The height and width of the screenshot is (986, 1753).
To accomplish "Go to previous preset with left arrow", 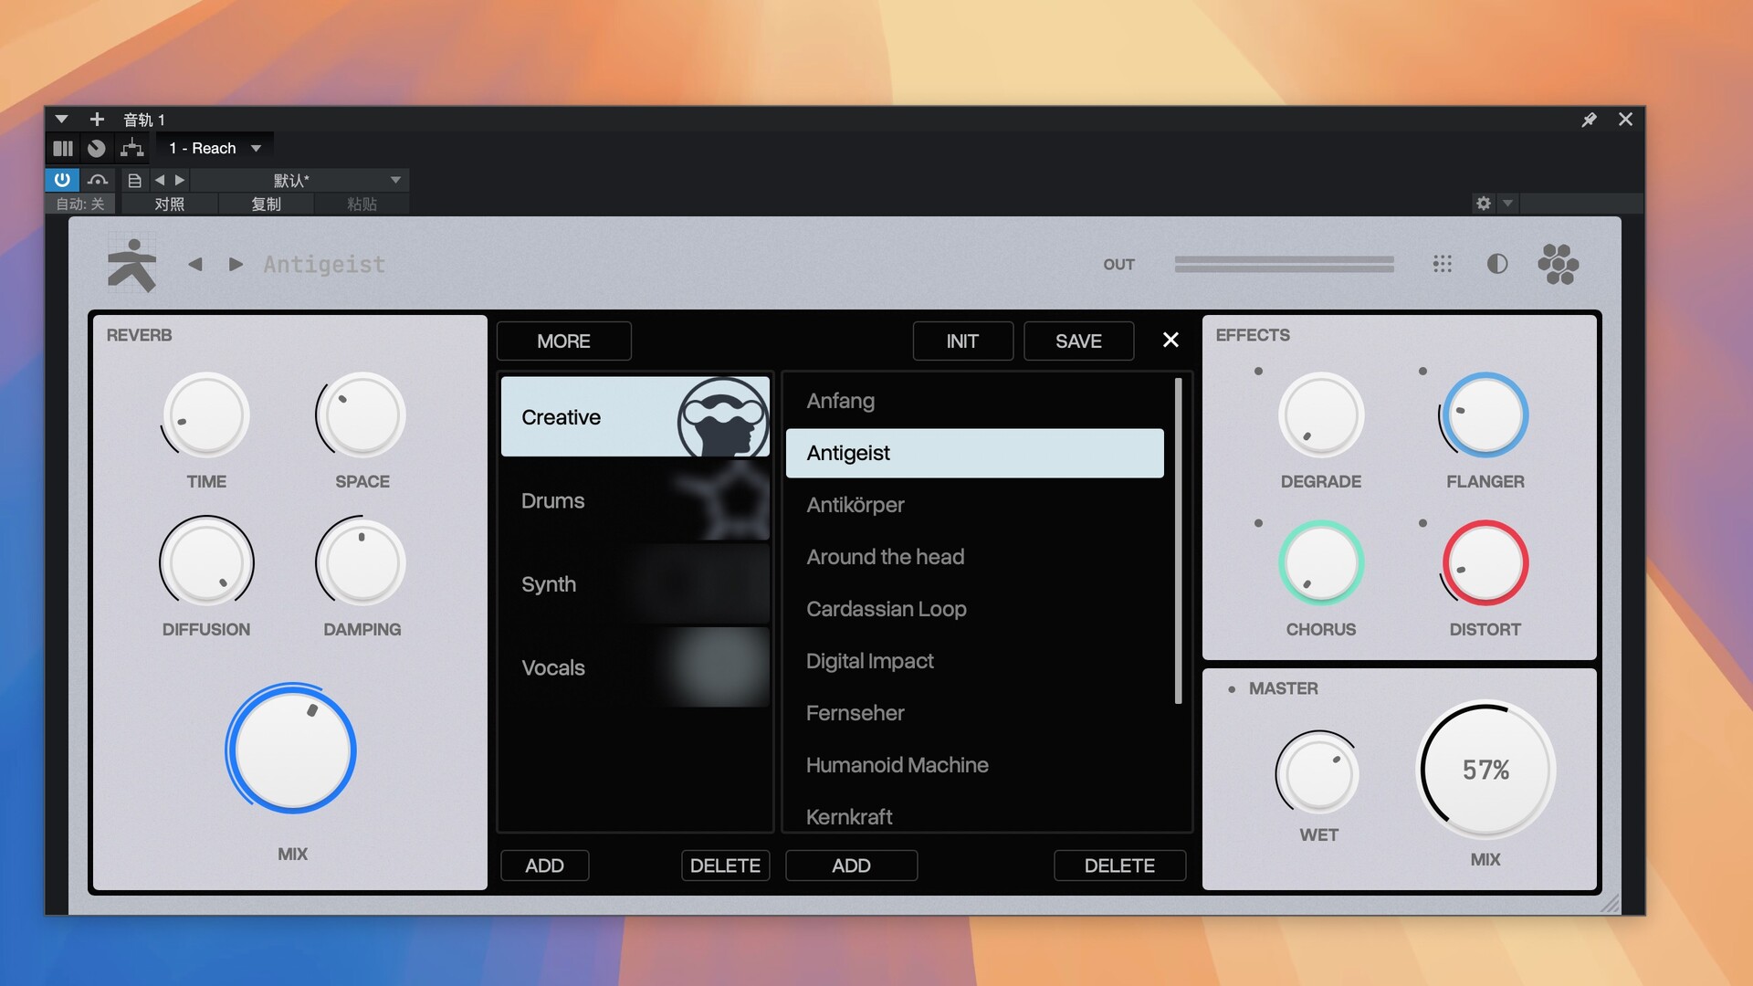I will 194,265.
